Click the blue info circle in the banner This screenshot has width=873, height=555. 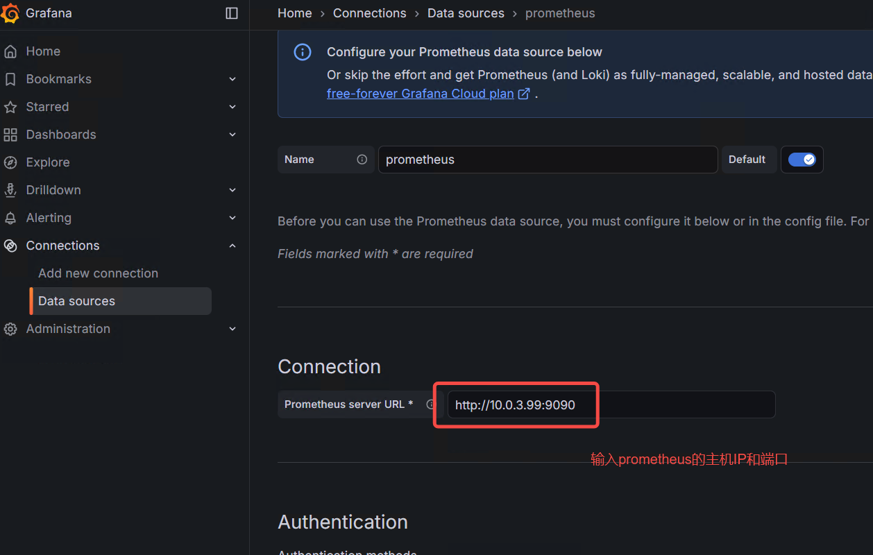click(303, 52)
